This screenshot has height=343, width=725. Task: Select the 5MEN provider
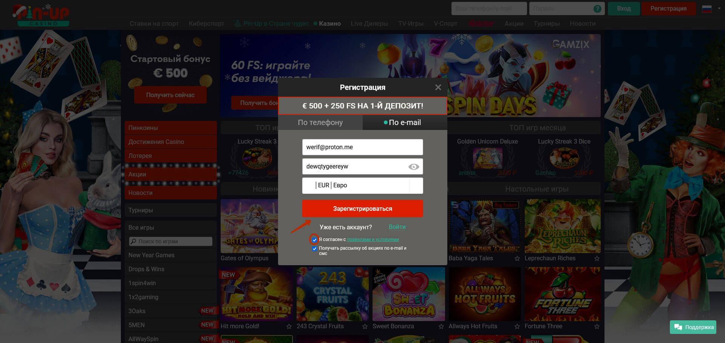(171, 325)
